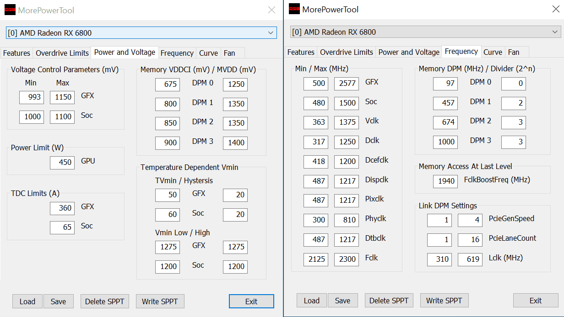Click Save button in right window
The width and height of the screenshot is (564, 317).
click(x=343, y=301)
